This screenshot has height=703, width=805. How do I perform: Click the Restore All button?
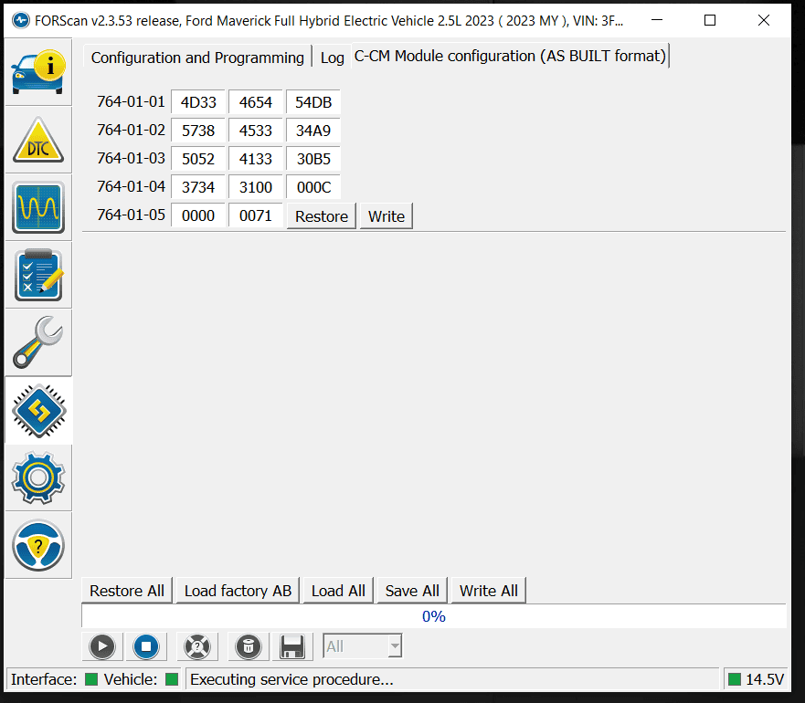[127, 591]
